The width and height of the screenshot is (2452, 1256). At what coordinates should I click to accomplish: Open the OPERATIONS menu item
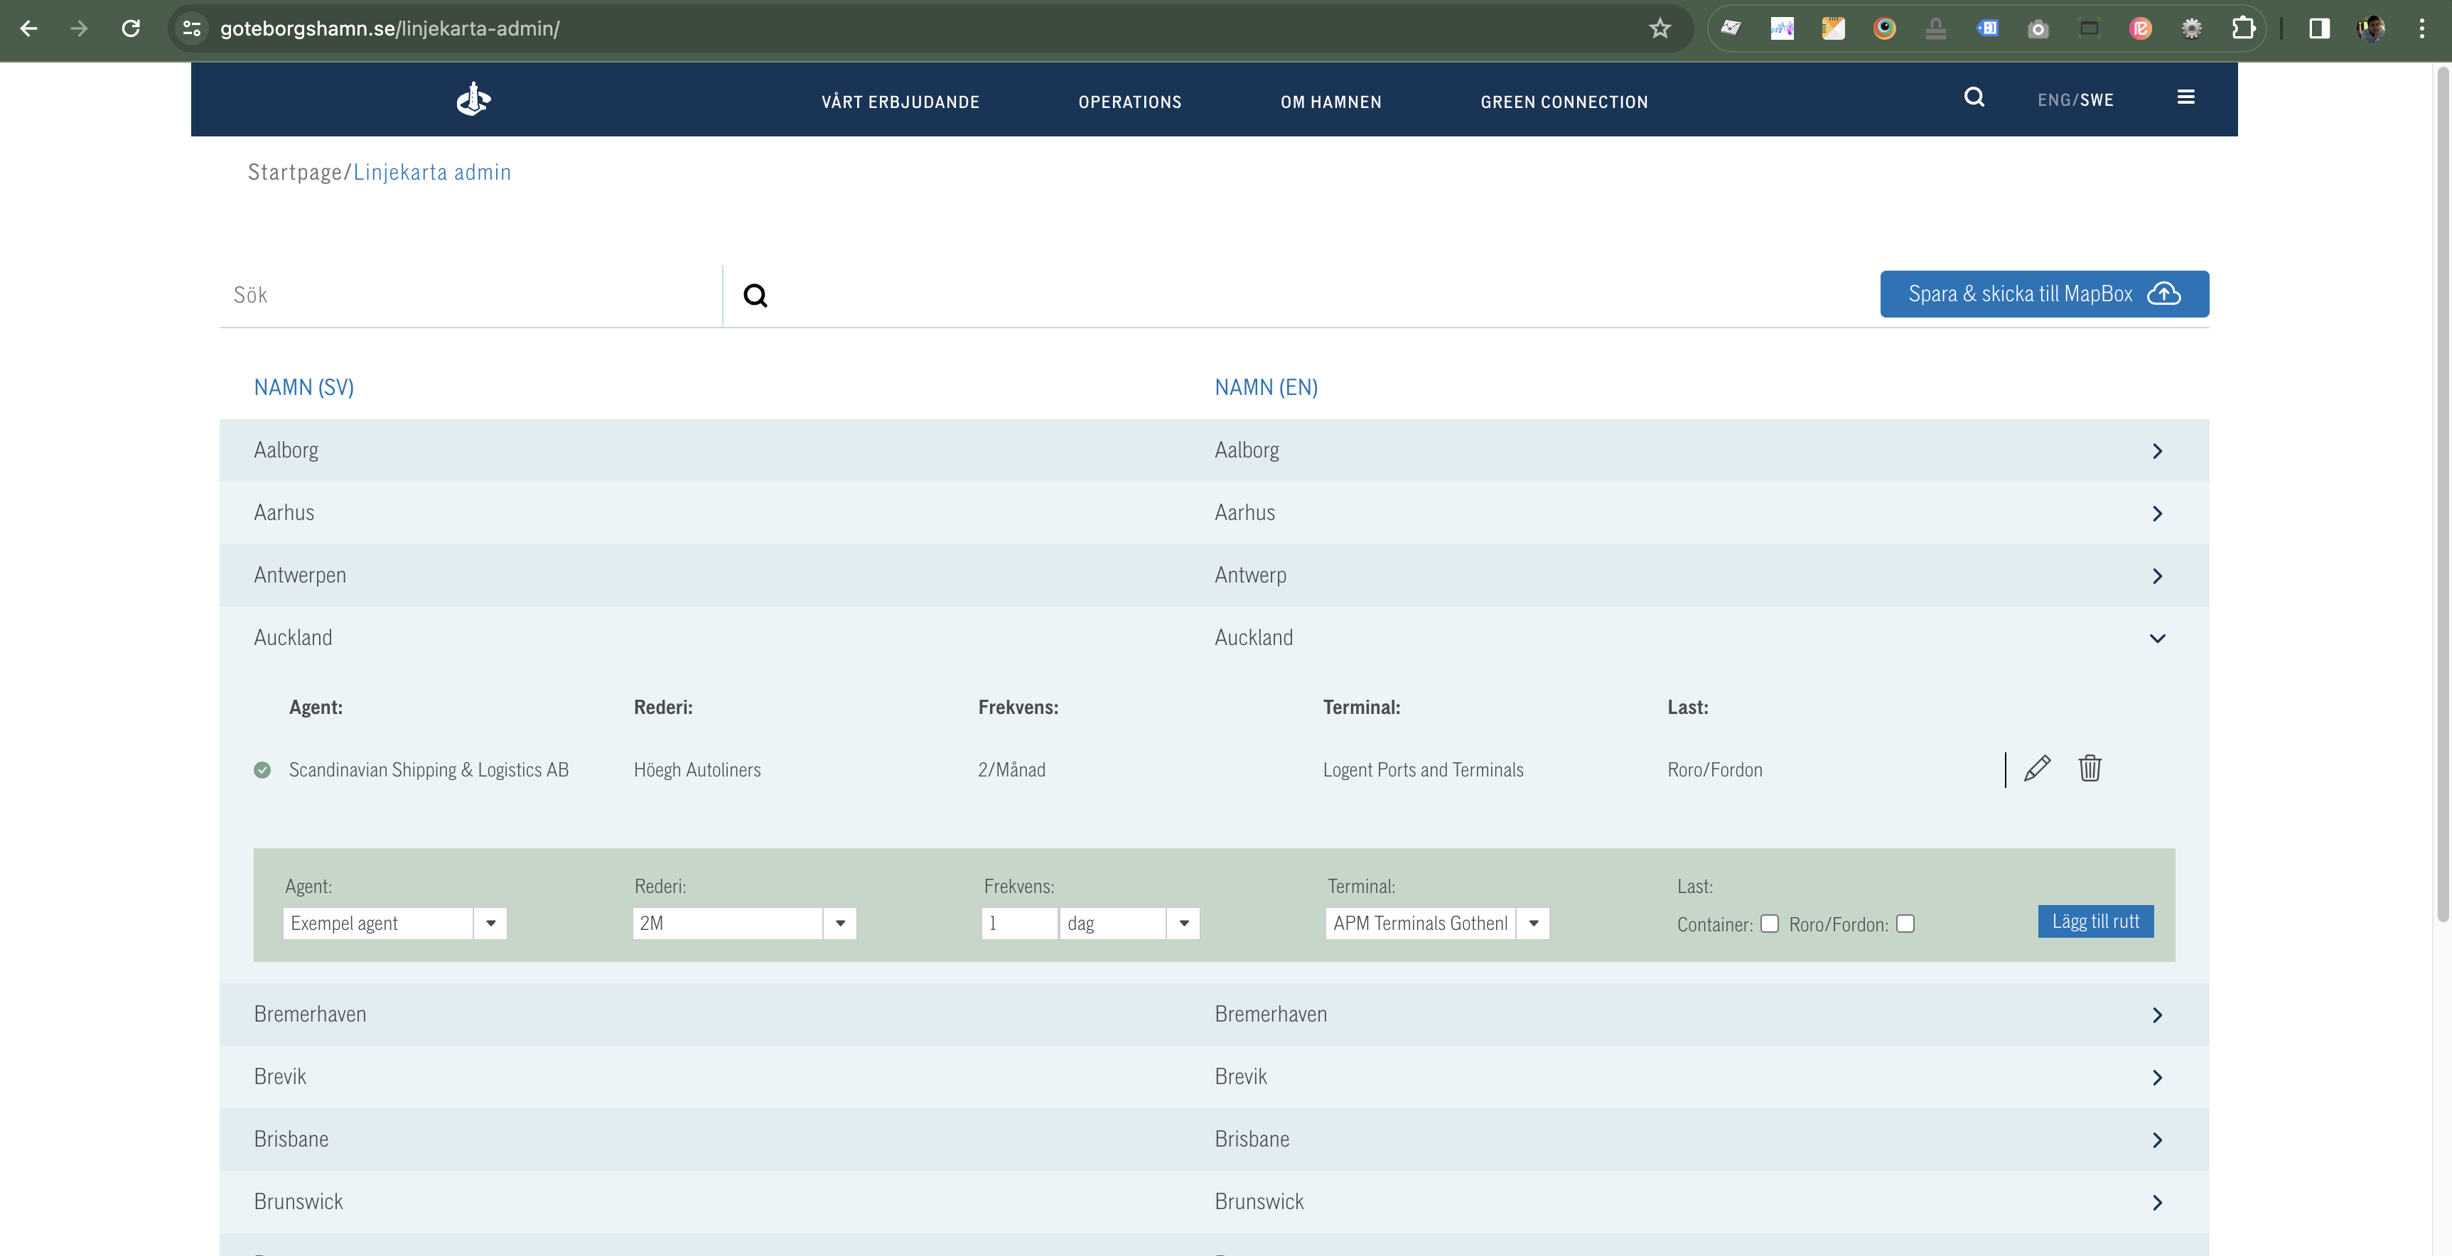coord(1129,102)
